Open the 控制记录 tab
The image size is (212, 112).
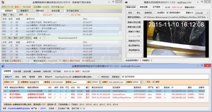47,71
